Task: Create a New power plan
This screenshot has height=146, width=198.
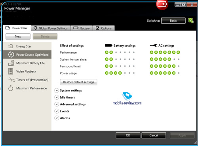Action: (x=18, y=36)
